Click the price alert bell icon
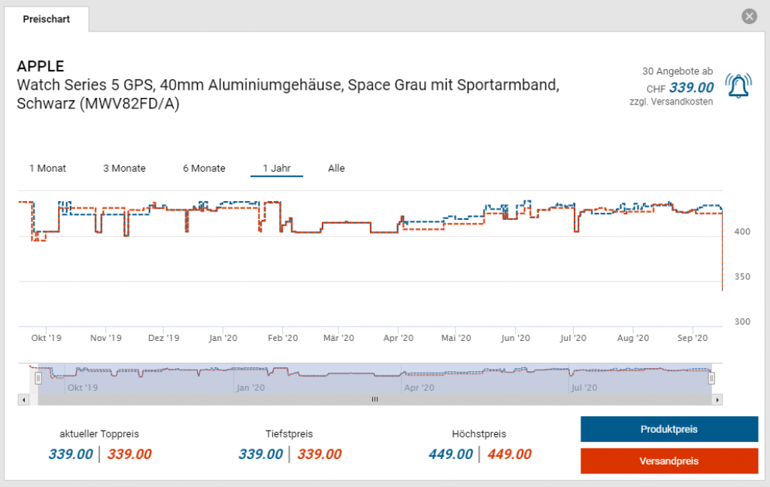This screenshot has height=487, width=770. [738, 86]
